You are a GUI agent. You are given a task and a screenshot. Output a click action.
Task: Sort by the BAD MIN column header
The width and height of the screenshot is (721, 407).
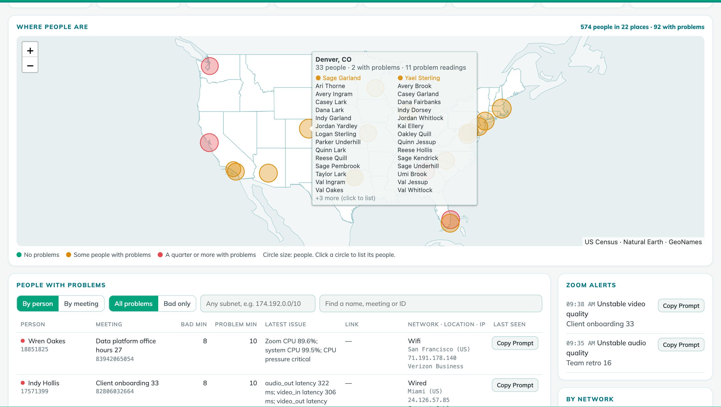[x=194, y=324]
